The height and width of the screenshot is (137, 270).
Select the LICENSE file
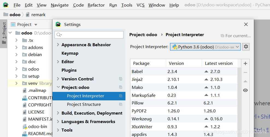click(33, 112)
